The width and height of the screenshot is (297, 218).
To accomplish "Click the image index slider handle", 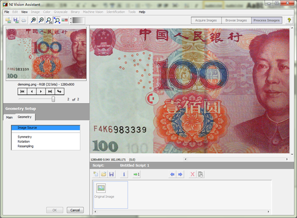I will (x=53, y=99).
